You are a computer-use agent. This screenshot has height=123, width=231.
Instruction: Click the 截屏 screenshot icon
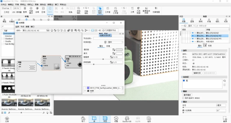225,118
